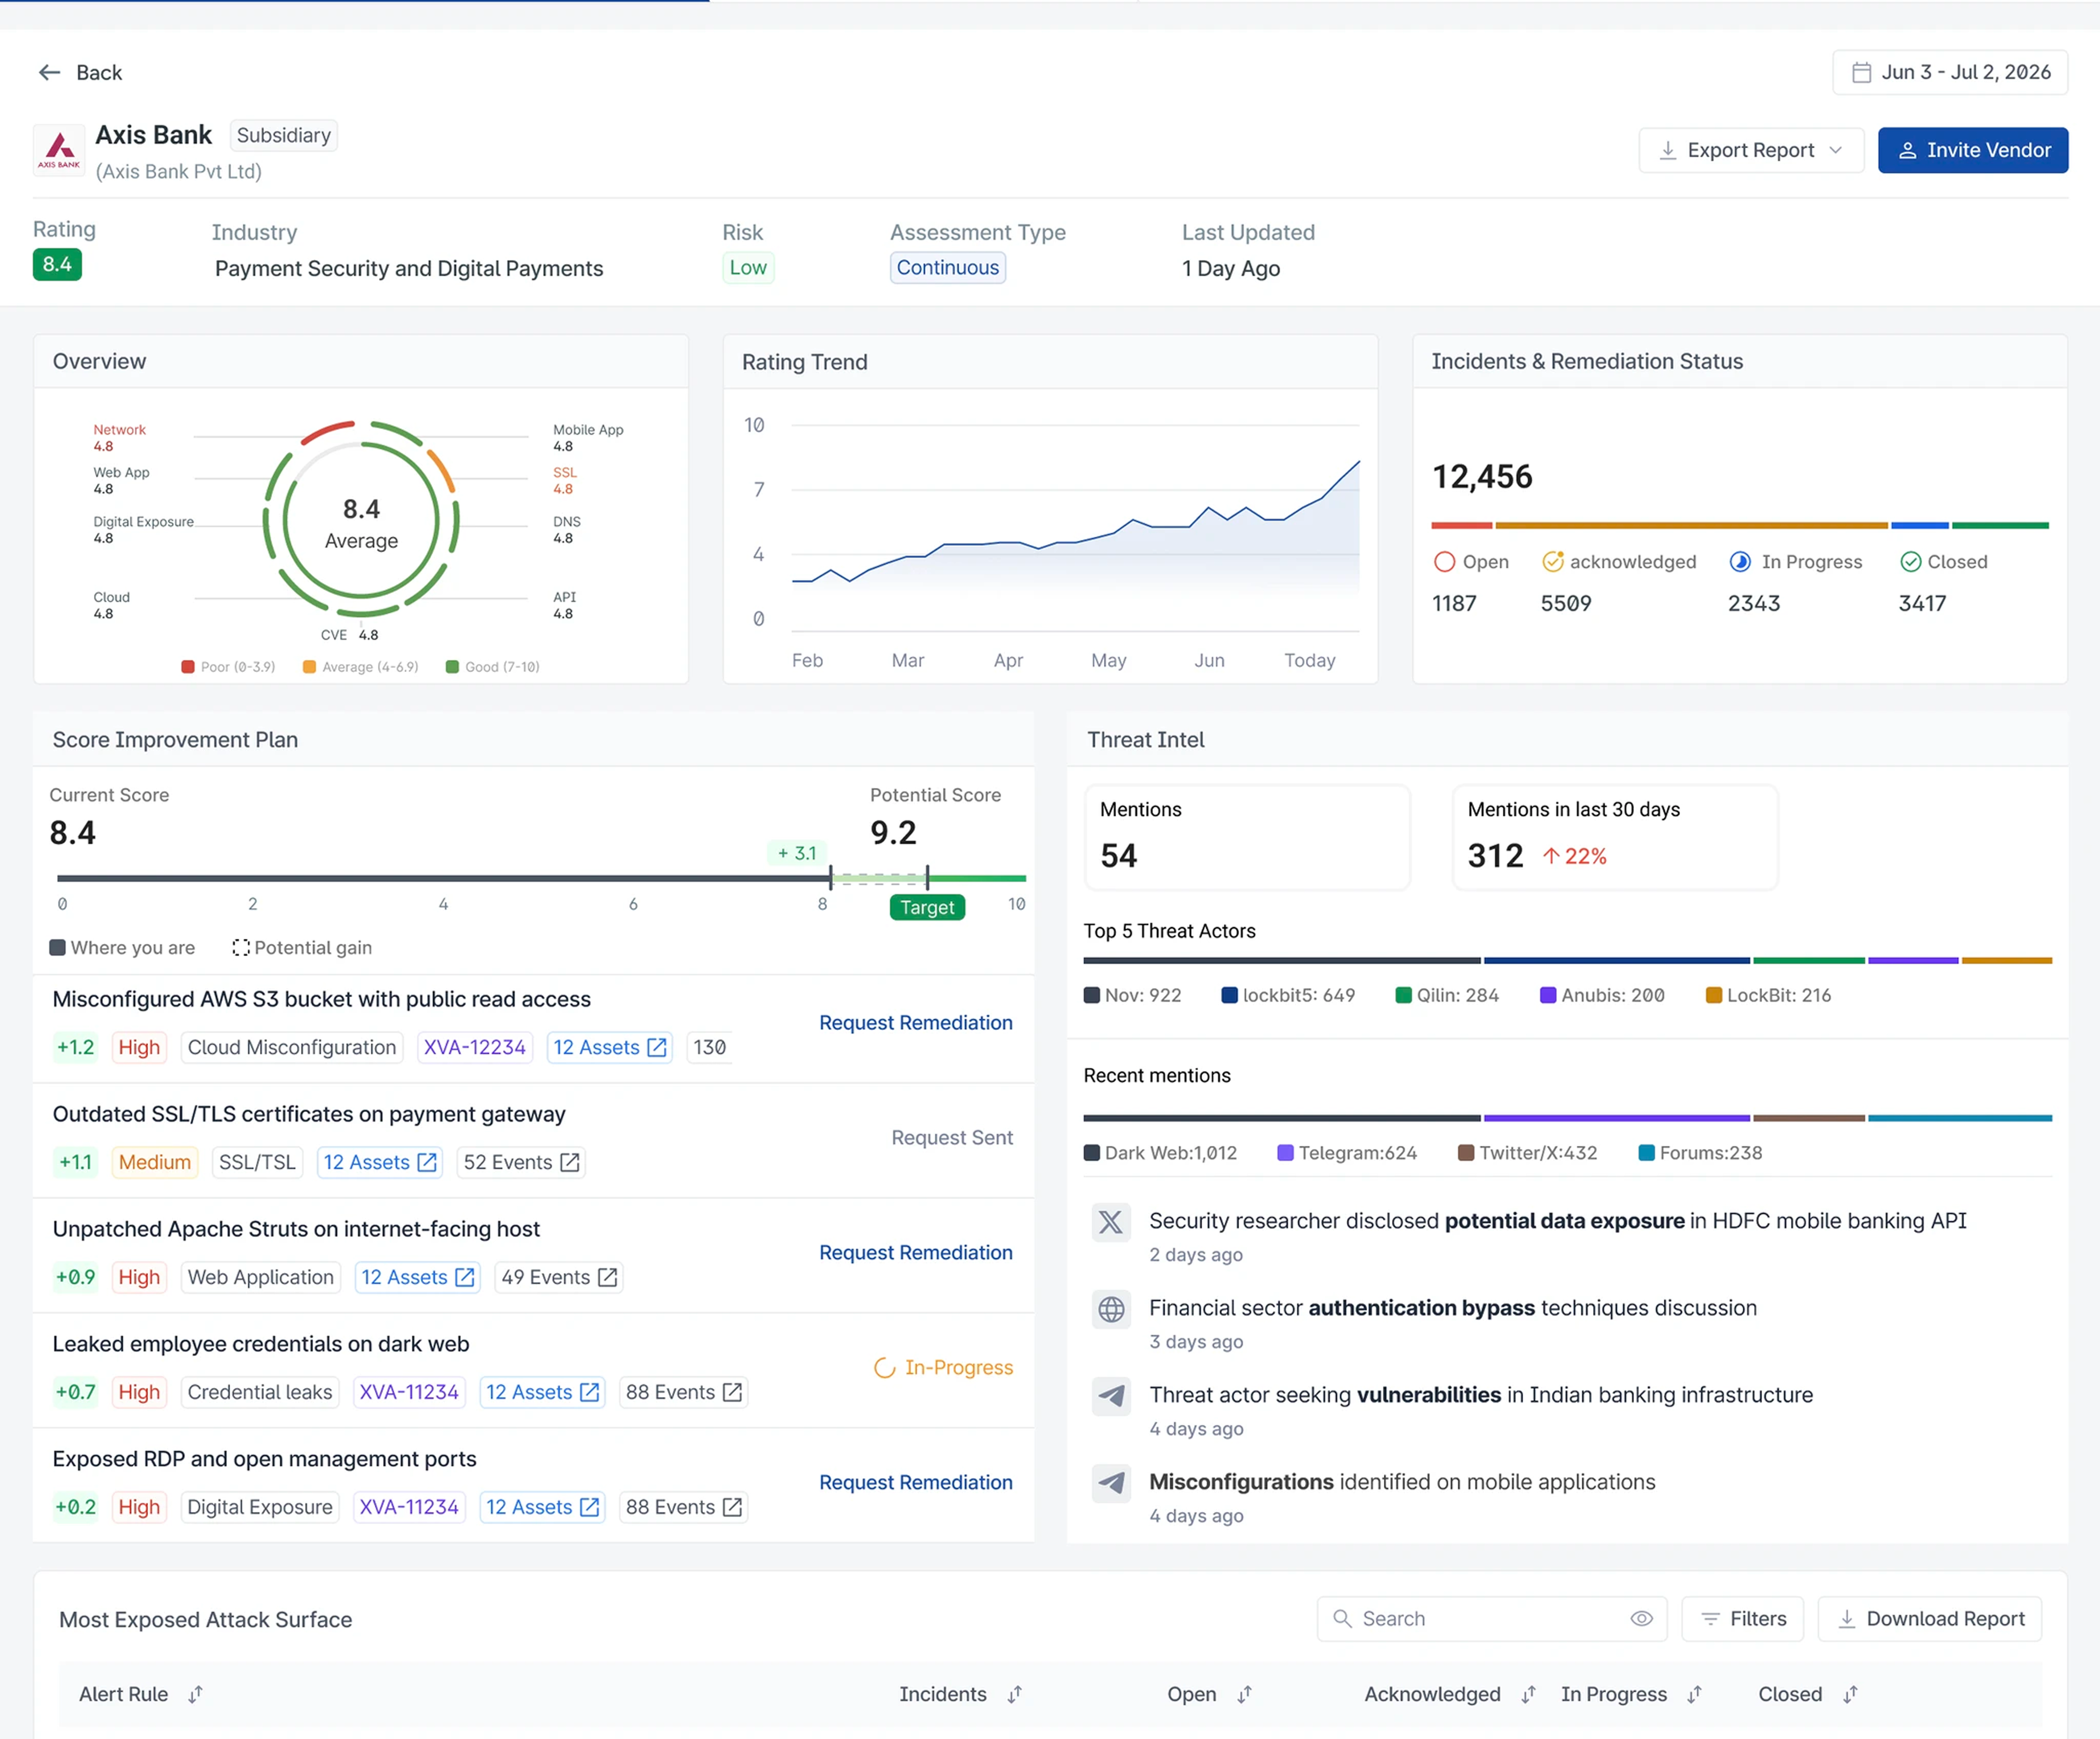The width and height of the screenshot is (2100, 1739).
Task: Open the HDFC mobile banking API mention
Action: (x=1557, y=1221)
